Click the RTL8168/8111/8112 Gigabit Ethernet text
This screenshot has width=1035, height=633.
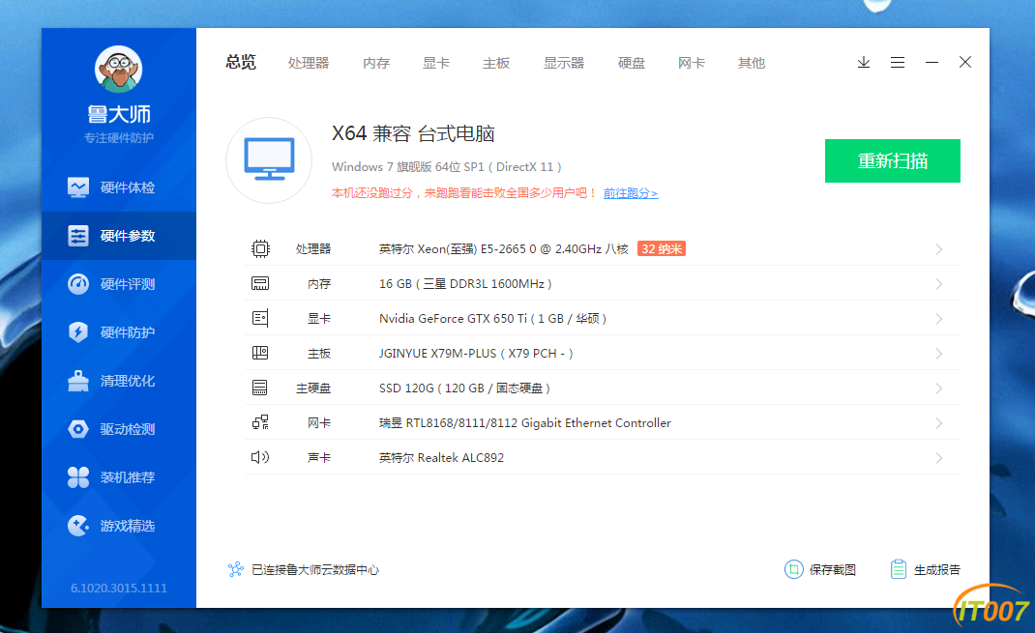point(525,422)
